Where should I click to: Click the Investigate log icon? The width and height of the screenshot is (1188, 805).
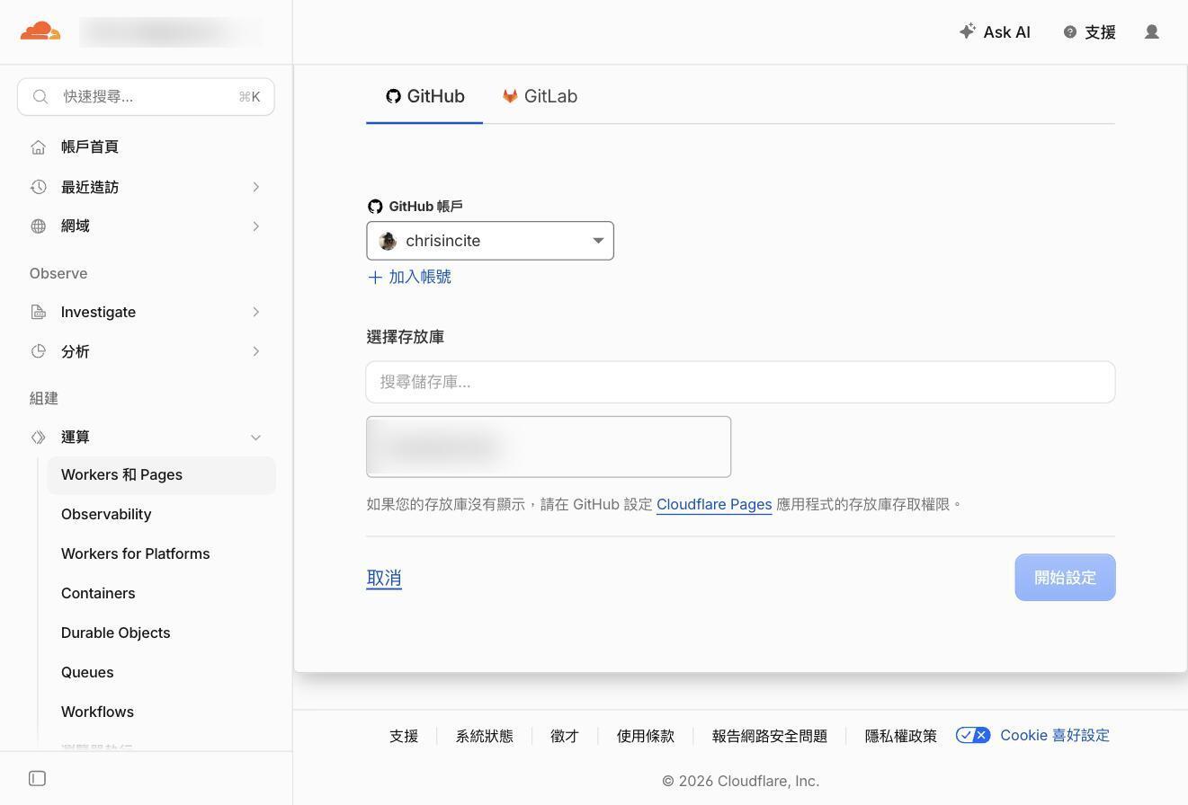[x=38, y=312]
